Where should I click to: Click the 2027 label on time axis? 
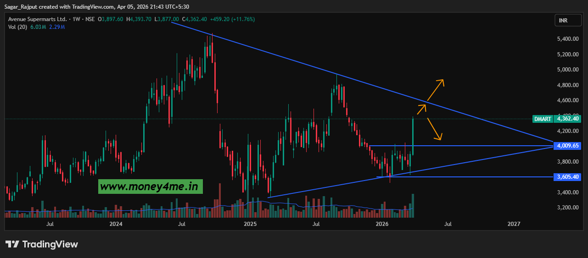point(514,224)
